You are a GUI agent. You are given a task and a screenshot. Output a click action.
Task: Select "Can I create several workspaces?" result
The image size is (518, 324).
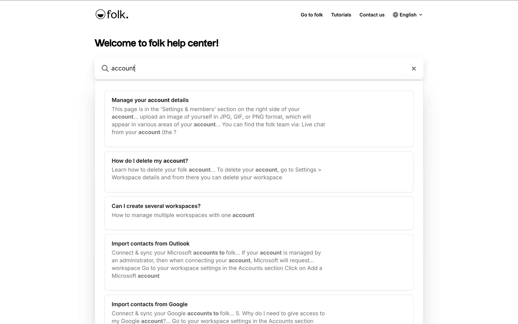[x=156, y=206]
